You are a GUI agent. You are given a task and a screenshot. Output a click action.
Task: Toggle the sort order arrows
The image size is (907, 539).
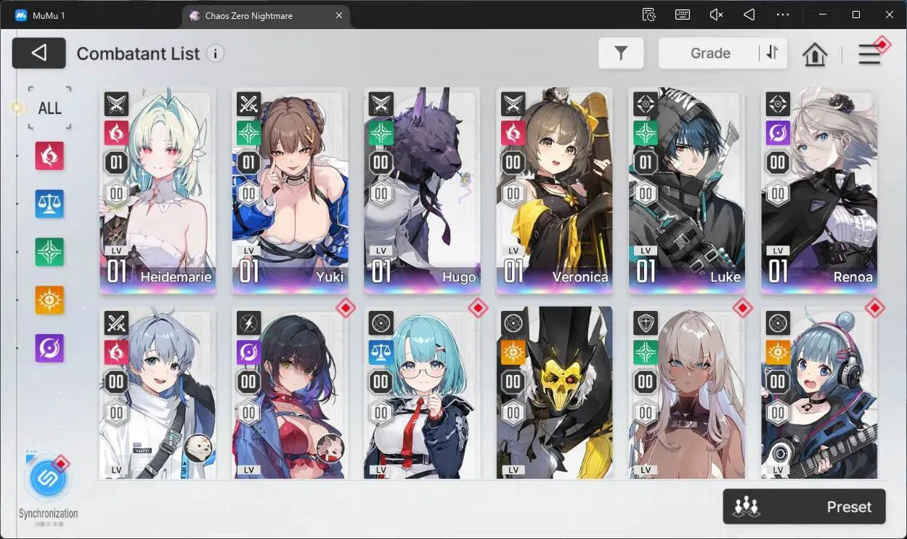pyautogui.click(x=772, y=53)
